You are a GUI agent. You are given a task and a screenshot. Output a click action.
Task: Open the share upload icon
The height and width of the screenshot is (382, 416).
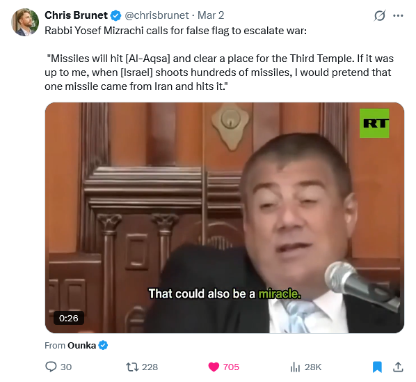398,367
